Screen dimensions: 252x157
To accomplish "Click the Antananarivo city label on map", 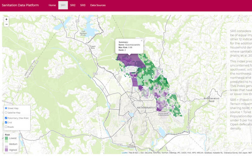I will [145, 108].
